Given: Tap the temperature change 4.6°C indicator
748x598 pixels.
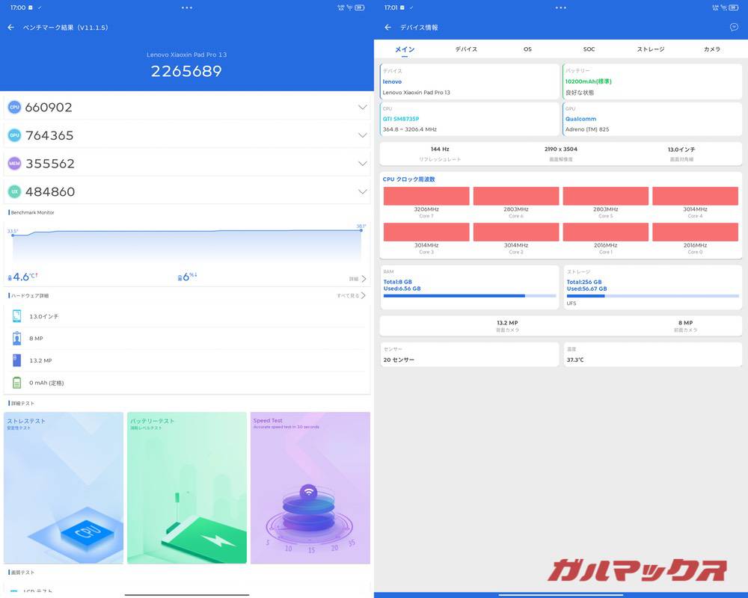Looking at the screenshot, I should [x=23, y=277].
